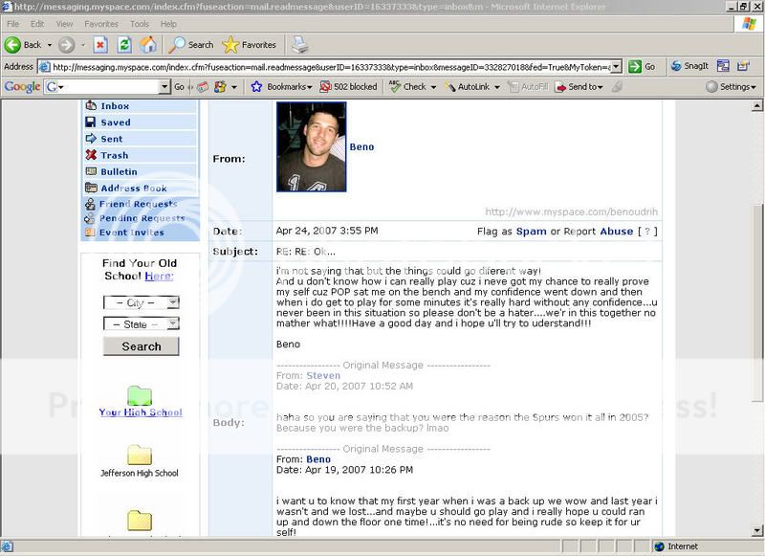Click the Your High School folder icon

click(140, 395)
